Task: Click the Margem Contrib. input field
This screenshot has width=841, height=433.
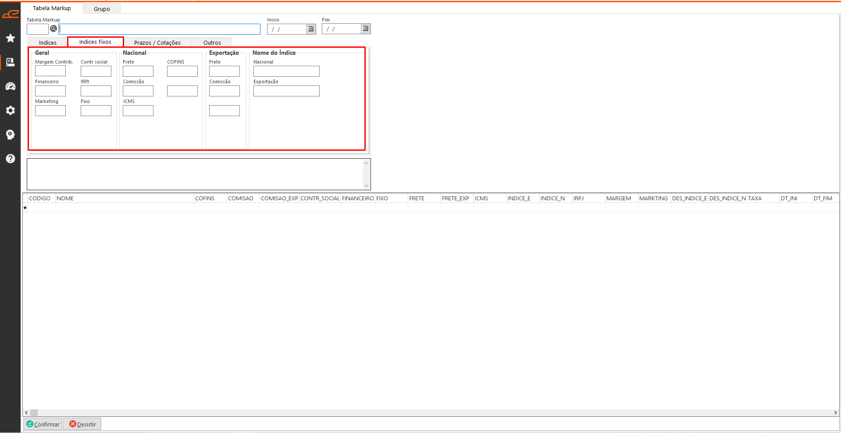Action: pyautogui.click(x=50, y=71)
